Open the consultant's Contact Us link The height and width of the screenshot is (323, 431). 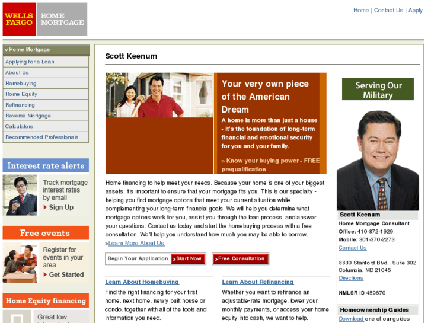click(352, 248)
